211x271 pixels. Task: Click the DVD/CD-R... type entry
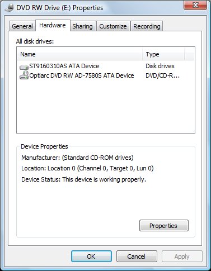pyautogui.click(x=162, y=75)
